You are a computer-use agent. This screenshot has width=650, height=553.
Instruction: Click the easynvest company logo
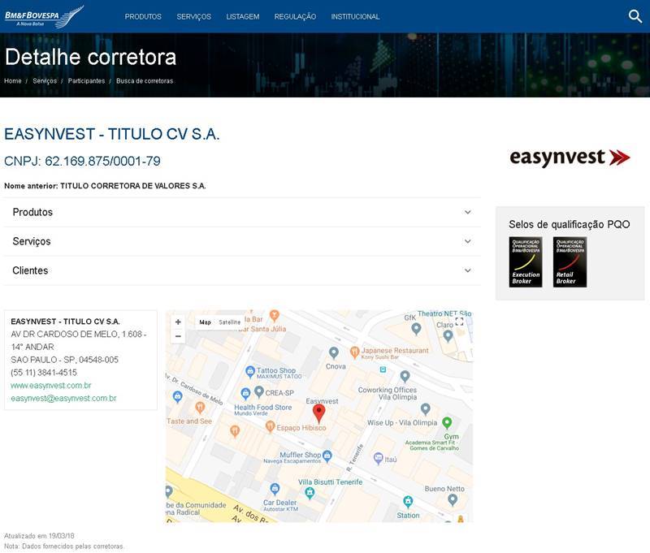click(x=570, y=158)
